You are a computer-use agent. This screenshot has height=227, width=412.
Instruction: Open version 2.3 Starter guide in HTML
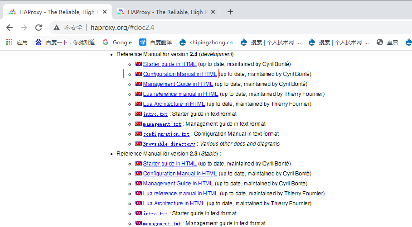170,164
